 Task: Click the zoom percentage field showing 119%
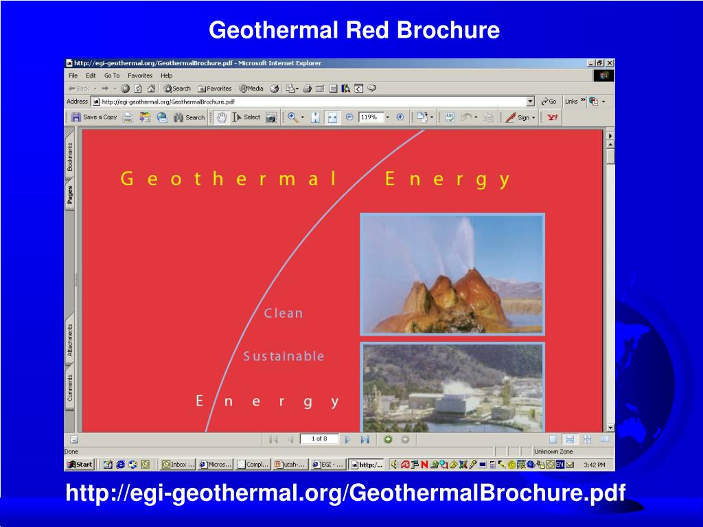370,117
